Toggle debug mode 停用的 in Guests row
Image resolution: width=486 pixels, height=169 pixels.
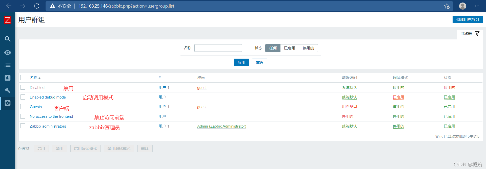click(398, 107)
